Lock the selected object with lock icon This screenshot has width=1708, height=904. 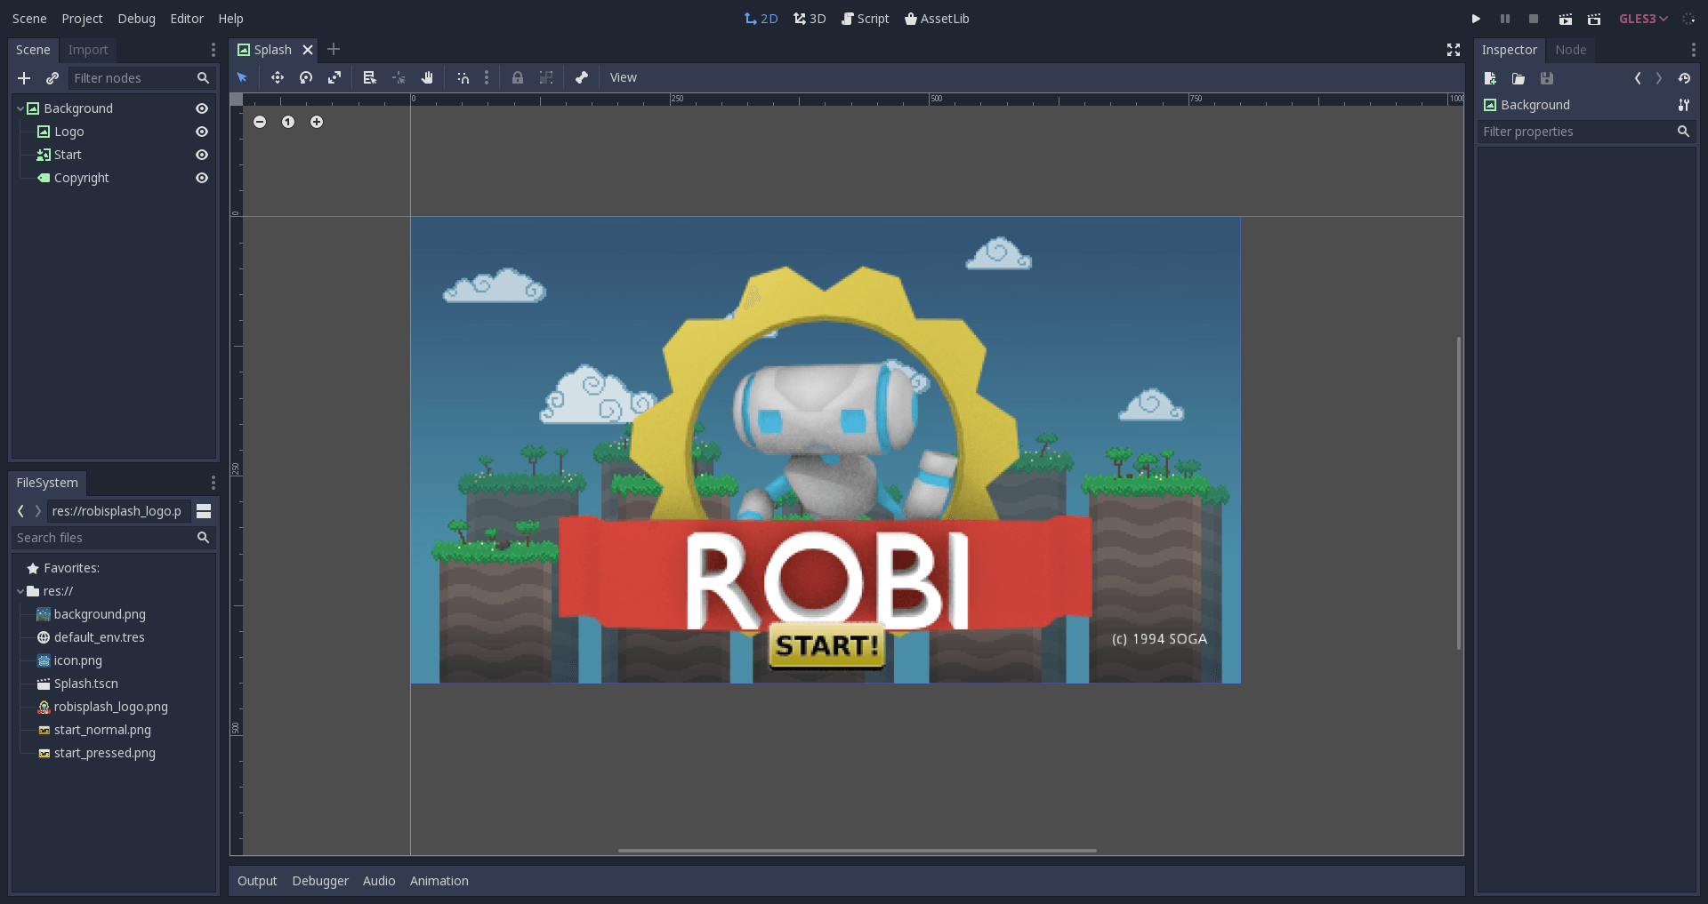click(518, 78)
